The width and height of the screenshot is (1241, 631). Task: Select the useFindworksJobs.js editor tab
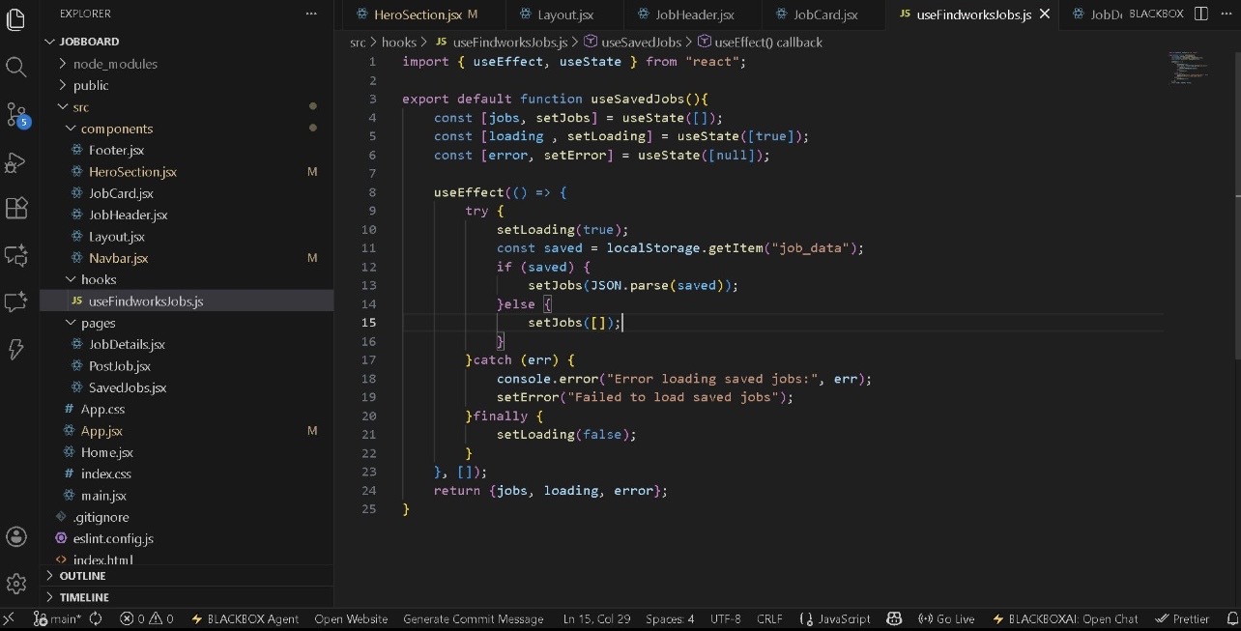coord(971,14)
